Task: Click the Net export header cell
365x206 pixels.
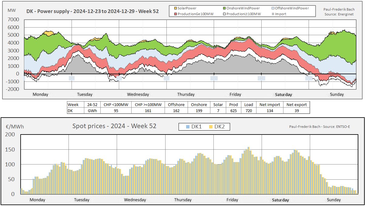Action: pyautogui.click(x=296, y=105)
